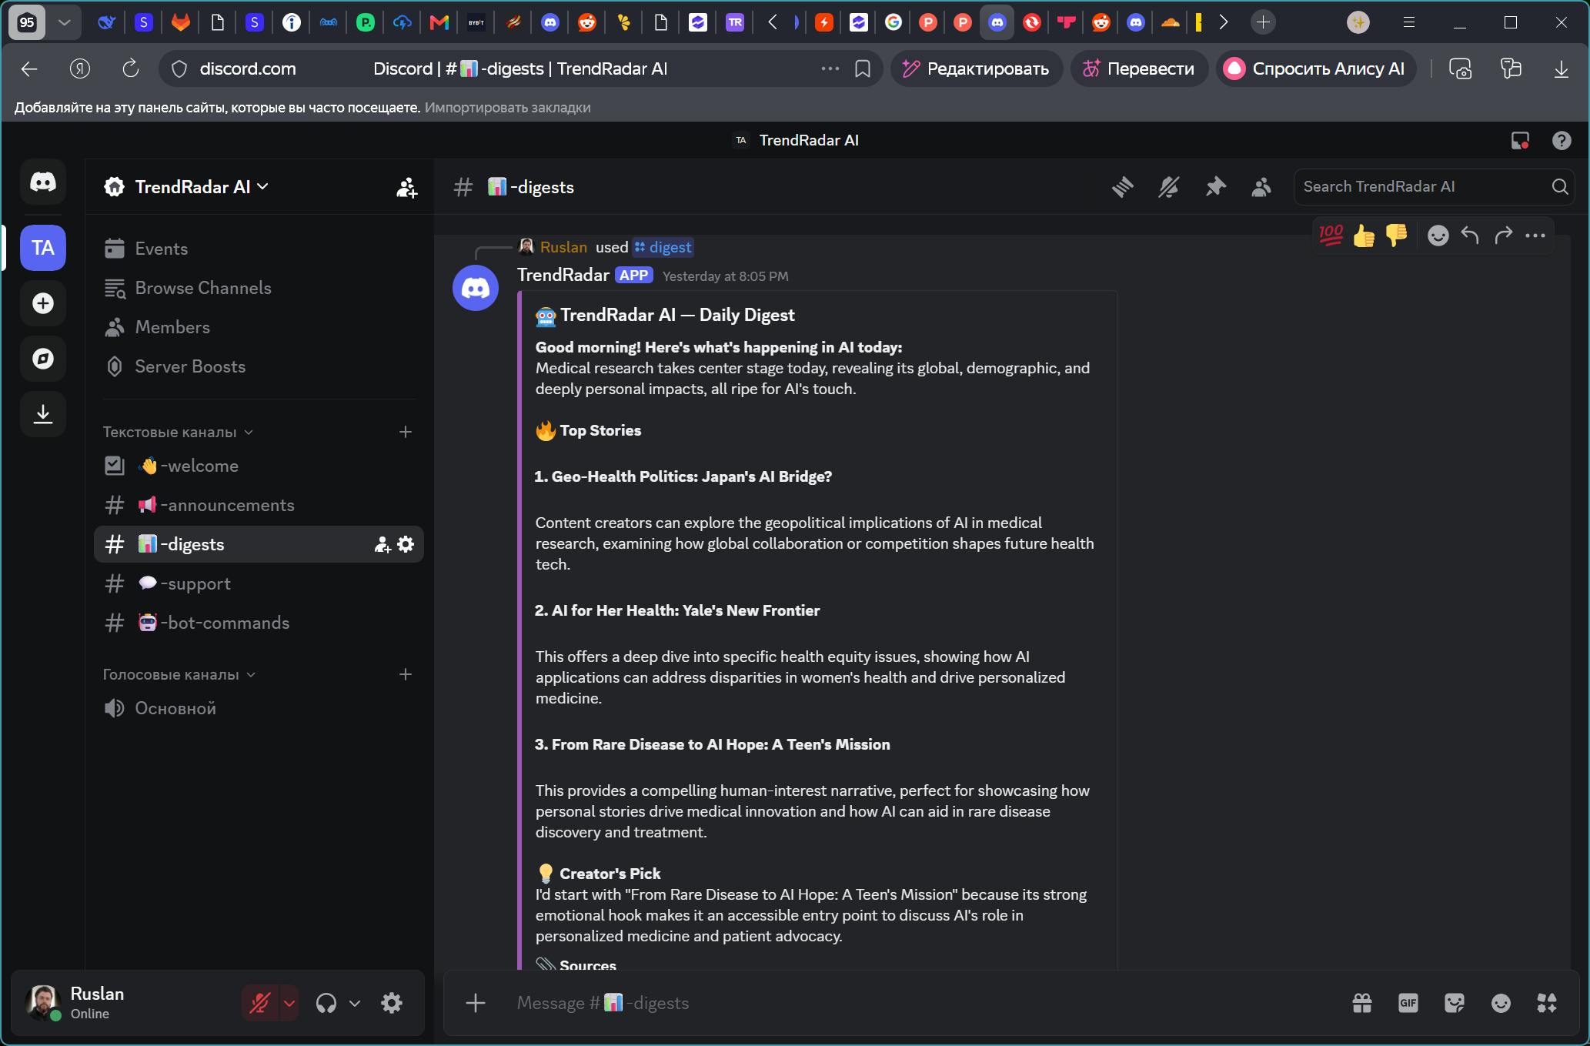Open Events in sidebar
Viewport: 1590px width, 1046px height.
[x=259, y=249]
